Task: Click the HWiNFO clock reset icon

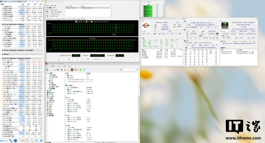Action: [x=27, y=141]
